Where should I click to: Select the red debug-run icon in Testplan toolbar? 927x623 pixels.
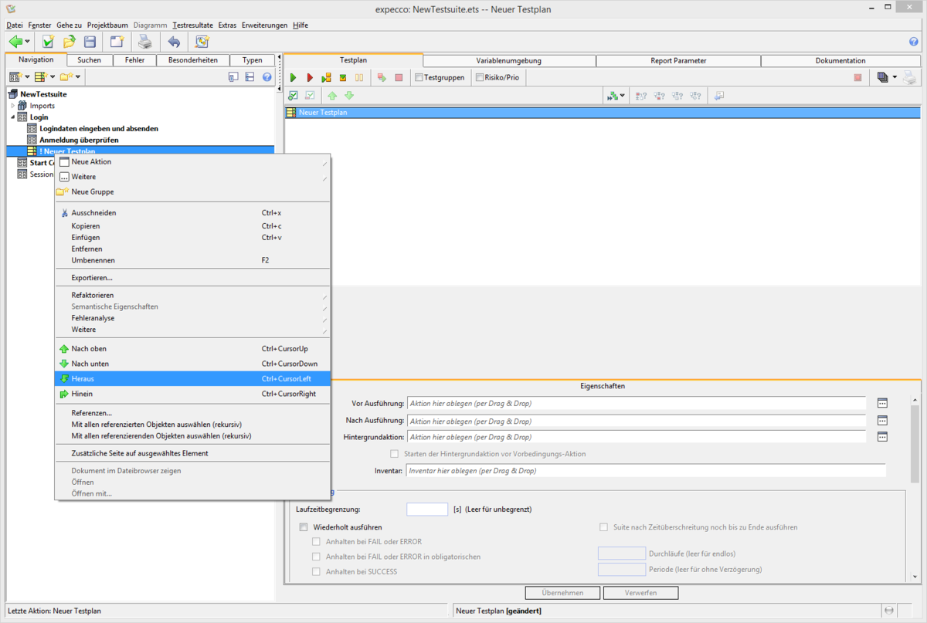pyautogui.click(x=310, y=77)
